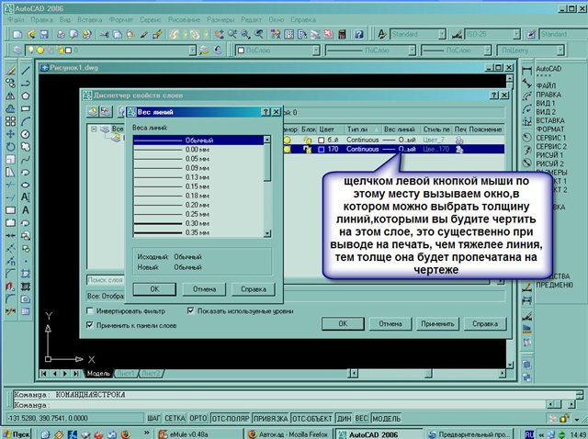Image resolution: width=588 pixels, height=439 pixels.
Task: Toggle the ОРТО status bar button
Action: (198, 418)
